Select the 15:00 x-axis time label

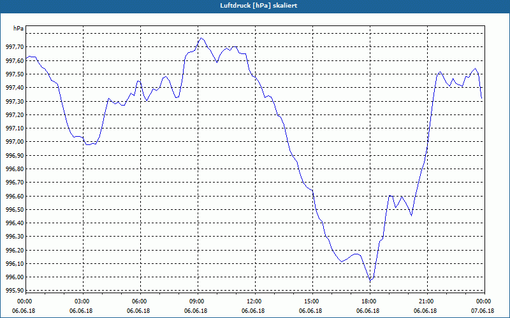pos(310,301)
